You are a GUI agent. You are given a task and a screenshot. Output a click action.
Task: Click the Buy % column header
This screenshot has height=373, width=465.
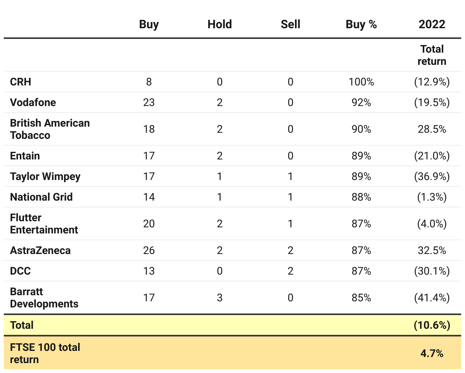click(361, 24)
